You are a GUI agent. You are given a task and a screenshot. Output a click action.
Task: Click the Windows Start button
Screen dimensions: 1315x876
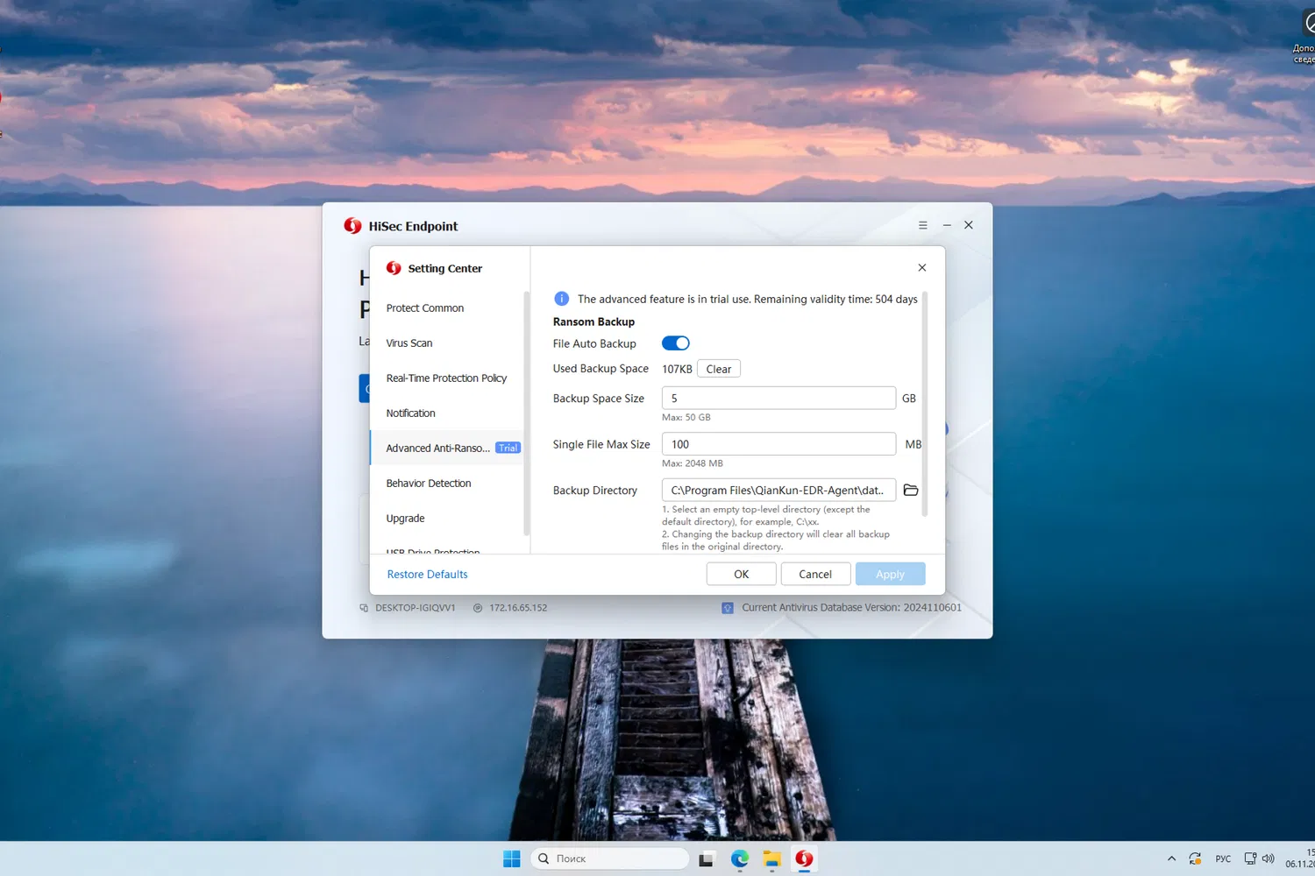coord(512,858)
